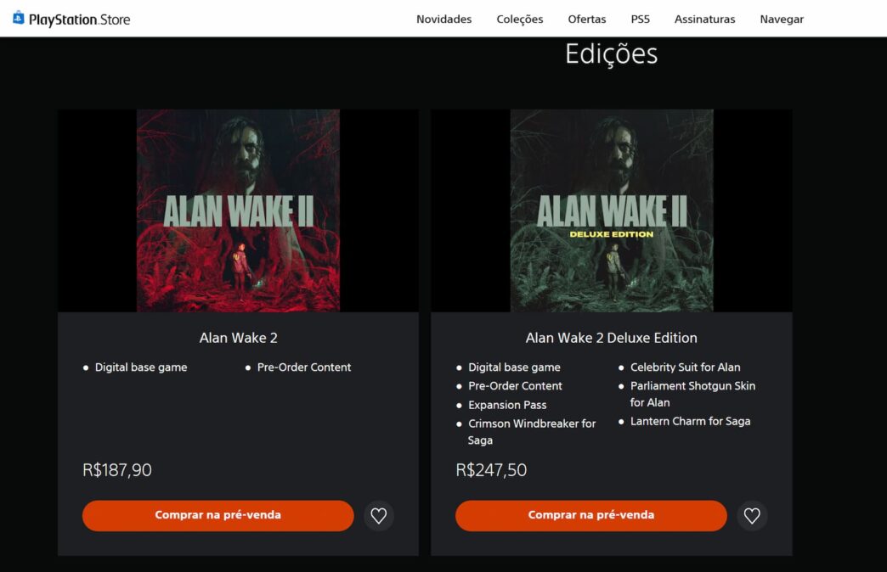The width and height of the screenshot is (887, 572).
Task: Click the PlayStation Store shopping bag logo
Action: tap(18, 18)
